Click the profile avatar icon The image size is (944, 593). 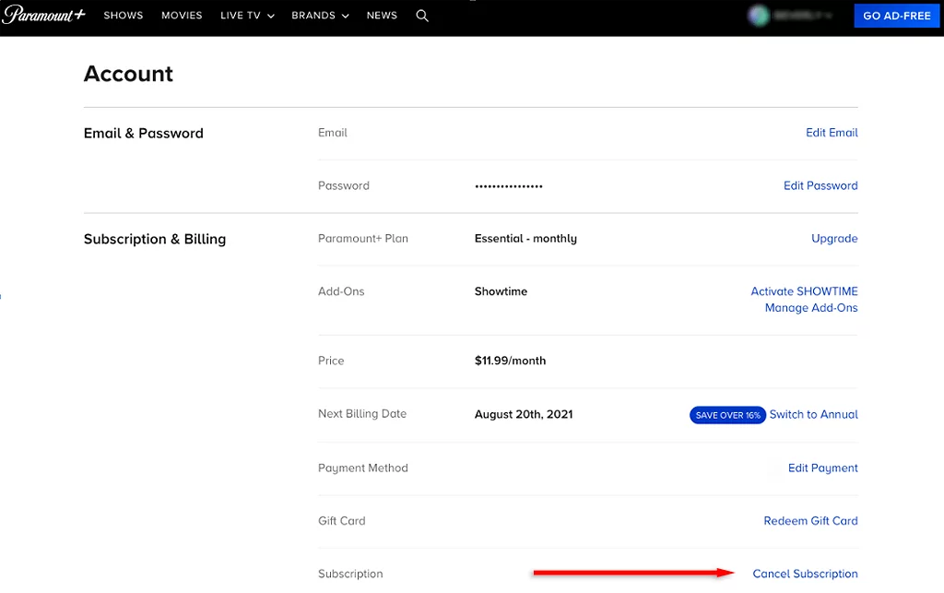click(x=758, y=16)
